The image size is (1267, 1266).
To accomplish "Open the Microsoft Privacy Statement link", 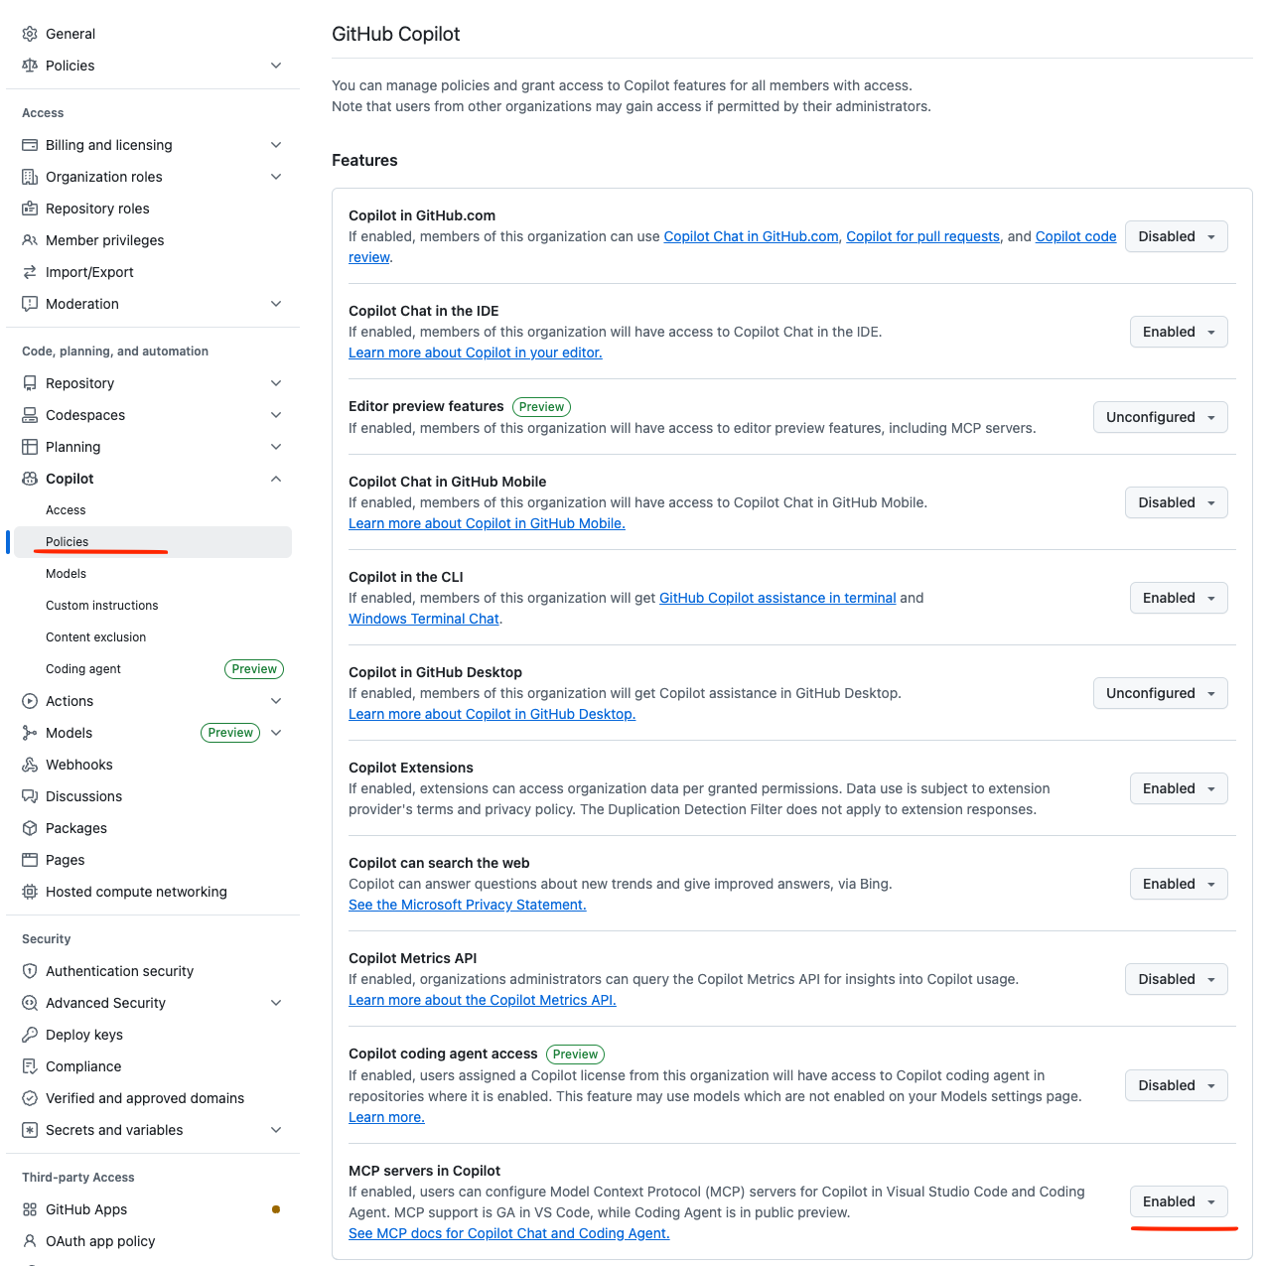I will pos(467,905).
